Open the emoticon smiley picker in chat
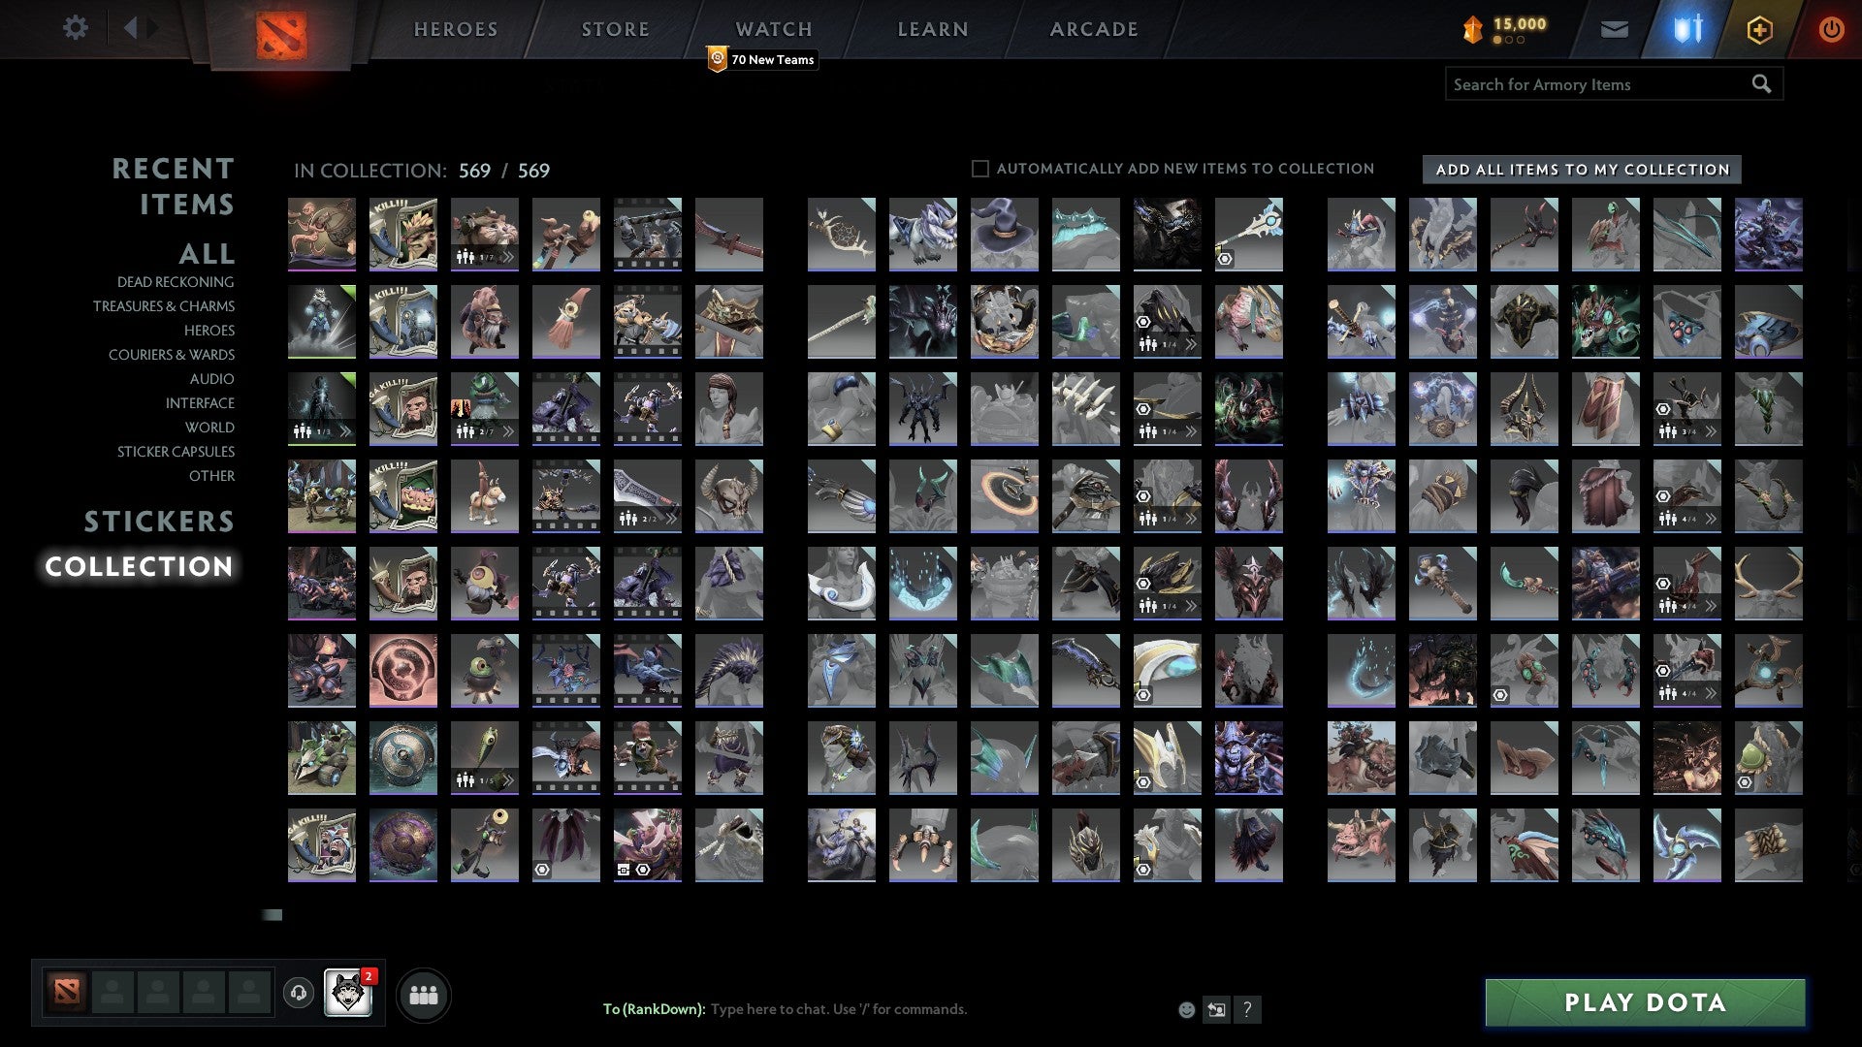 point(1186,1009)
